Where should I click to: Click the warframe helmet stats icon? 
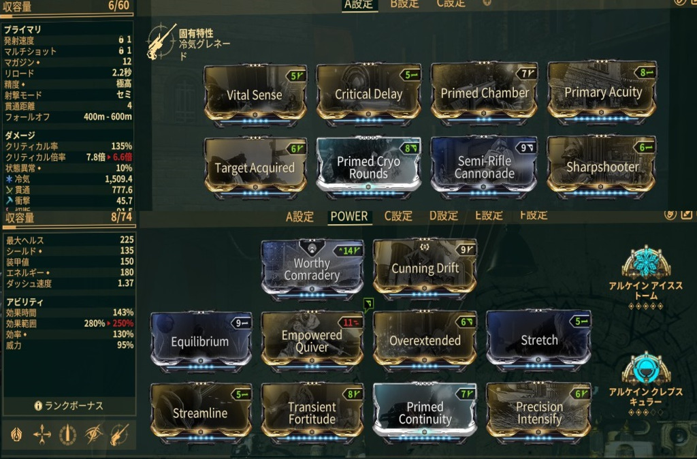pyautogui.click(x=16, y=434)
